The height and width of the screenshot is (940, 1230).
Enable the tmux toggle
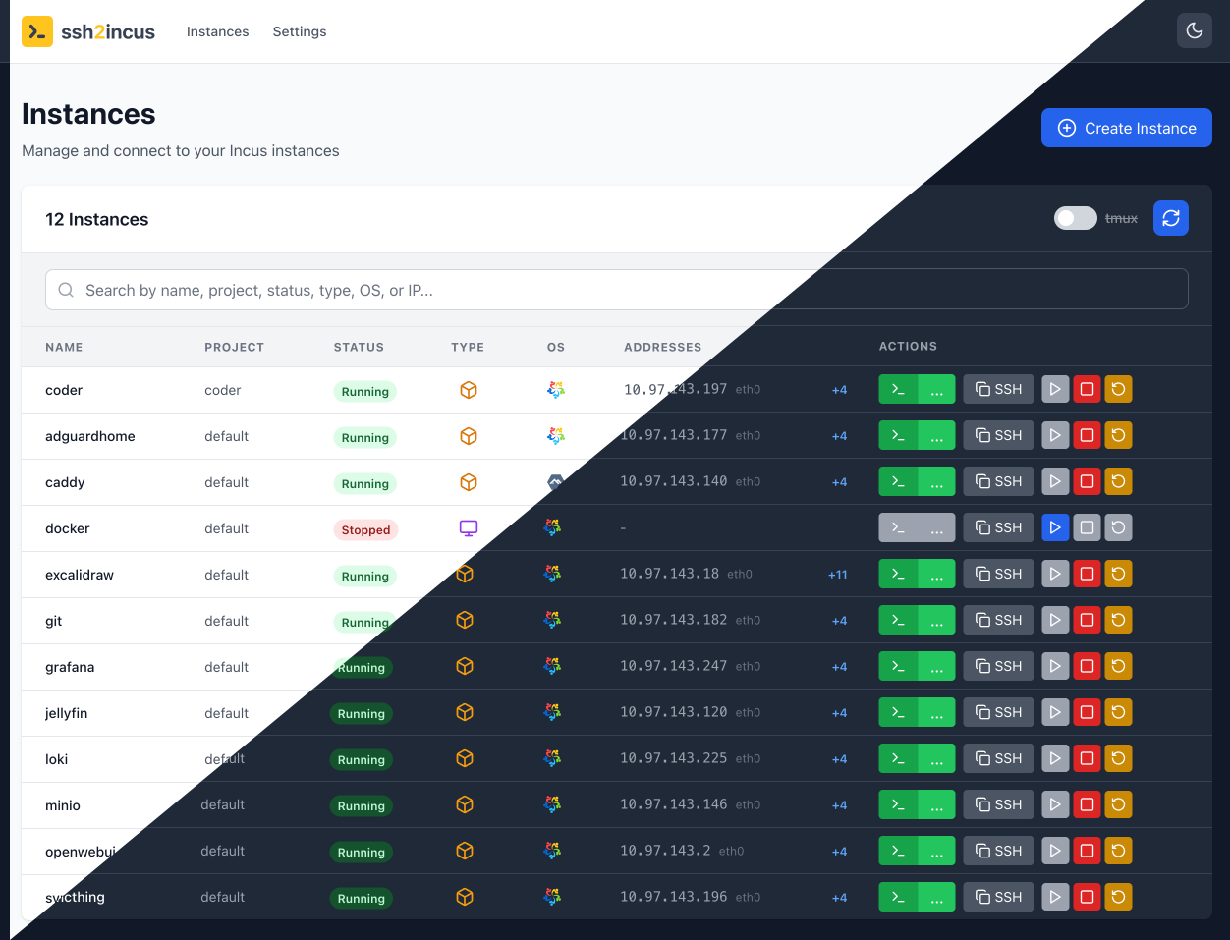pos(1075,218)
